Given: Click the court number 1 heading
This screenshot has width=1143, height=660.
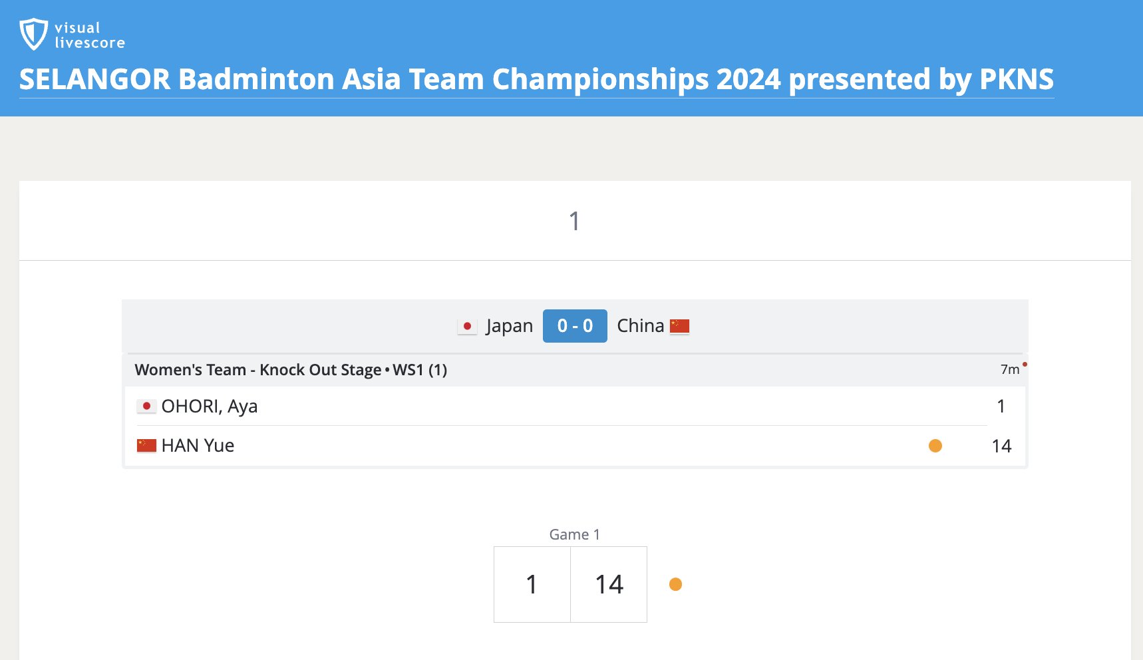Looking at the screenshot, I should (x=575, y=221).
